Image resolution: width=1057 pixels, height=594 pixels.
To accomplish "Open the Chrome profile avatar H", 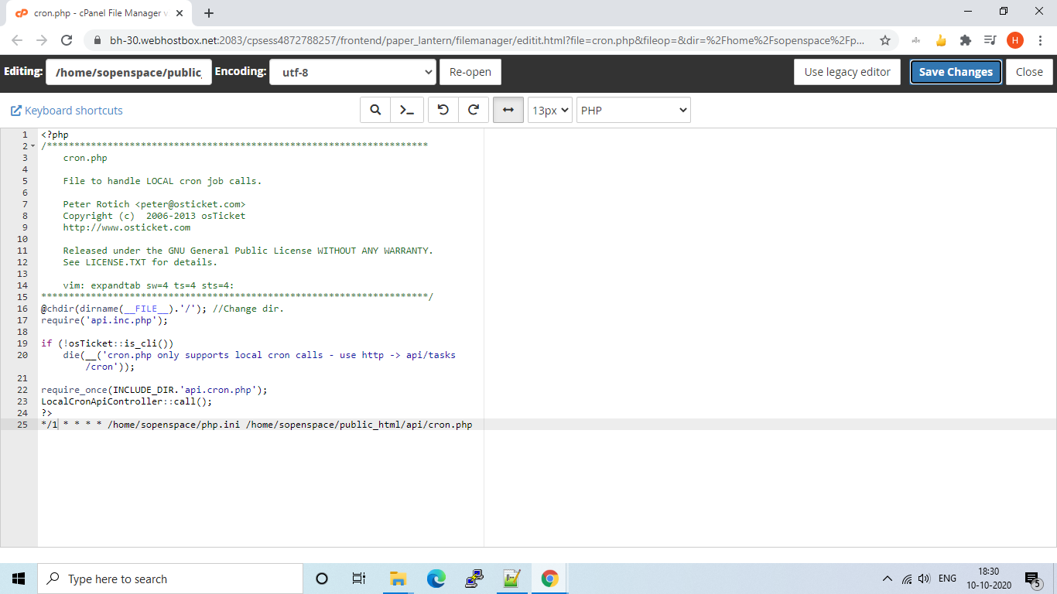I will pyautogui.click(x=1015, y=40).
